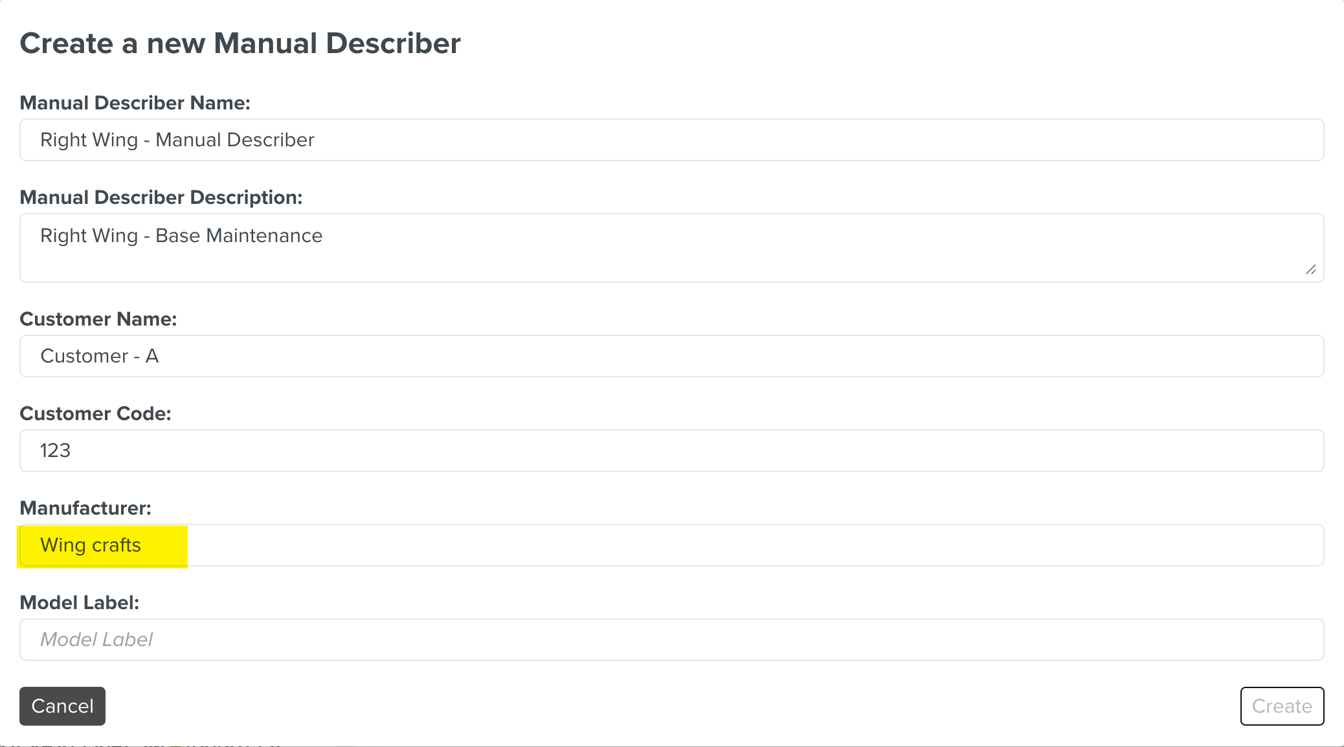Focus the empty Model Label input
Screen dimensions: 1344x747
point(671,640)
